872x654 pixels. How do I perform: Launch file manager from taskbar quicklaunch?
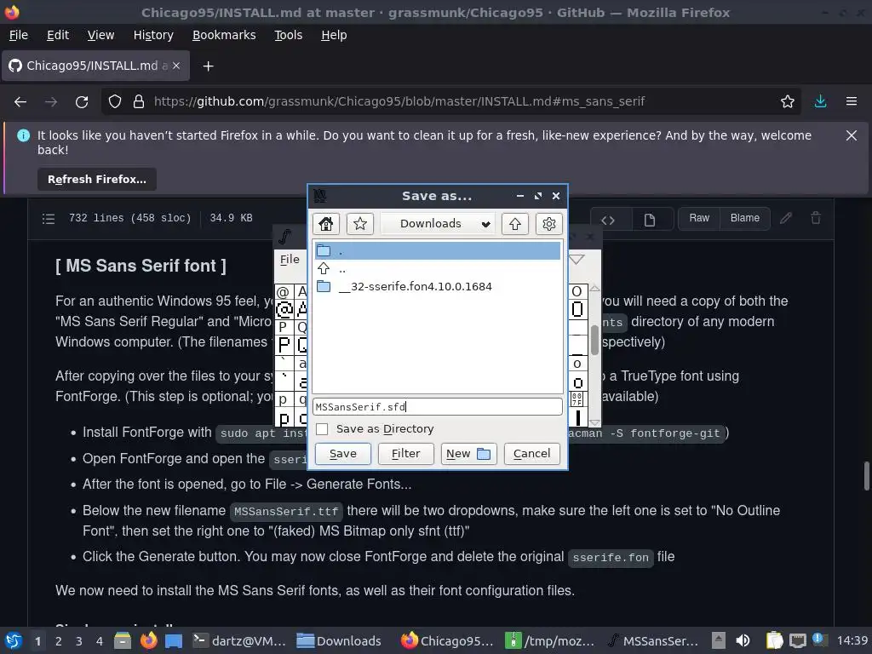(123, 641)
